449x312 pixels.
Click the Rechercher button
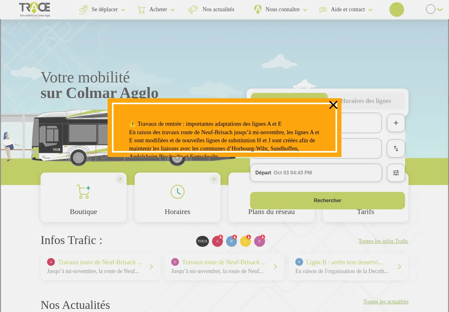click(327, 200)
